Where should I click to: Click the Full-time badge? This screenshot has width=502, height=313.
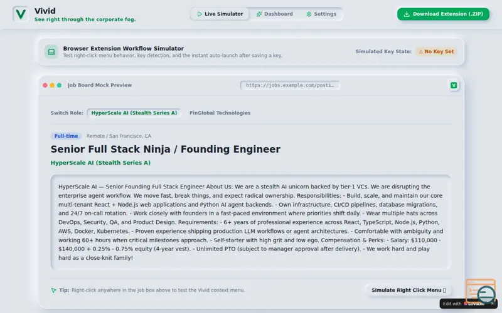66,136
